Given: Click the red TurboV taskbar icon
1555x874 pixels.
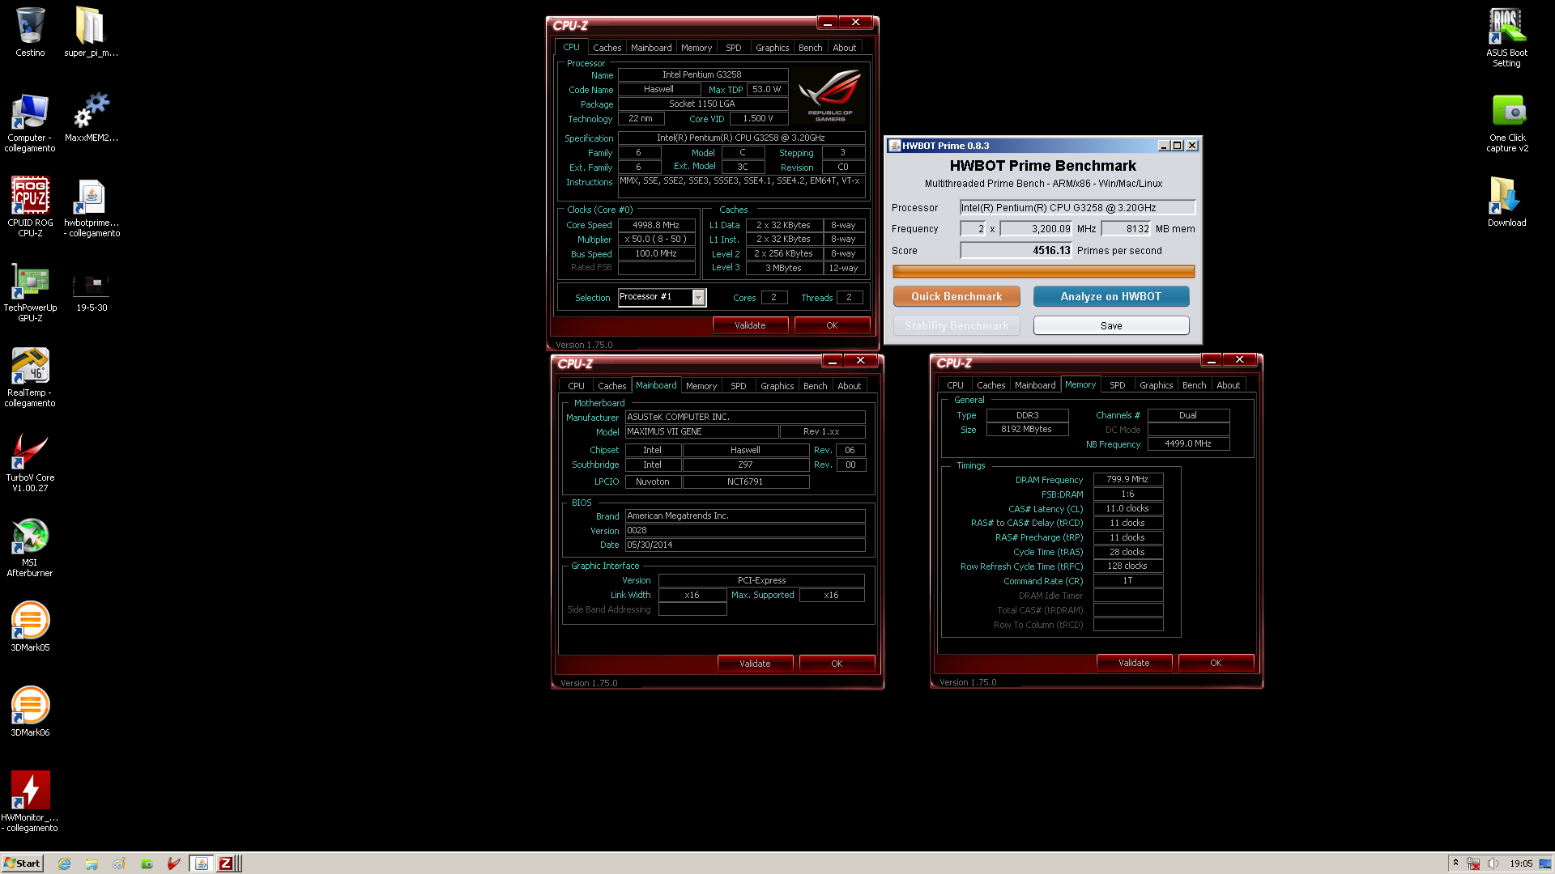Looking at the screenshot, I should point(173,863).
